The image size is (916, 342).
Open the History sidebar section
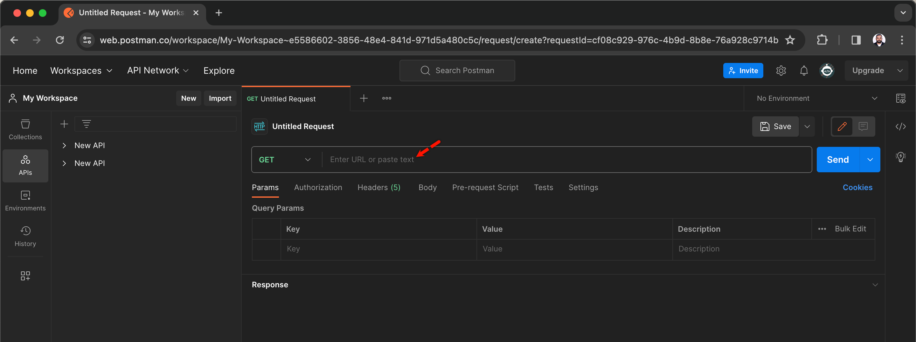[25, 236]
